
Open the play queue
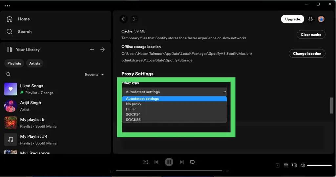286,165
